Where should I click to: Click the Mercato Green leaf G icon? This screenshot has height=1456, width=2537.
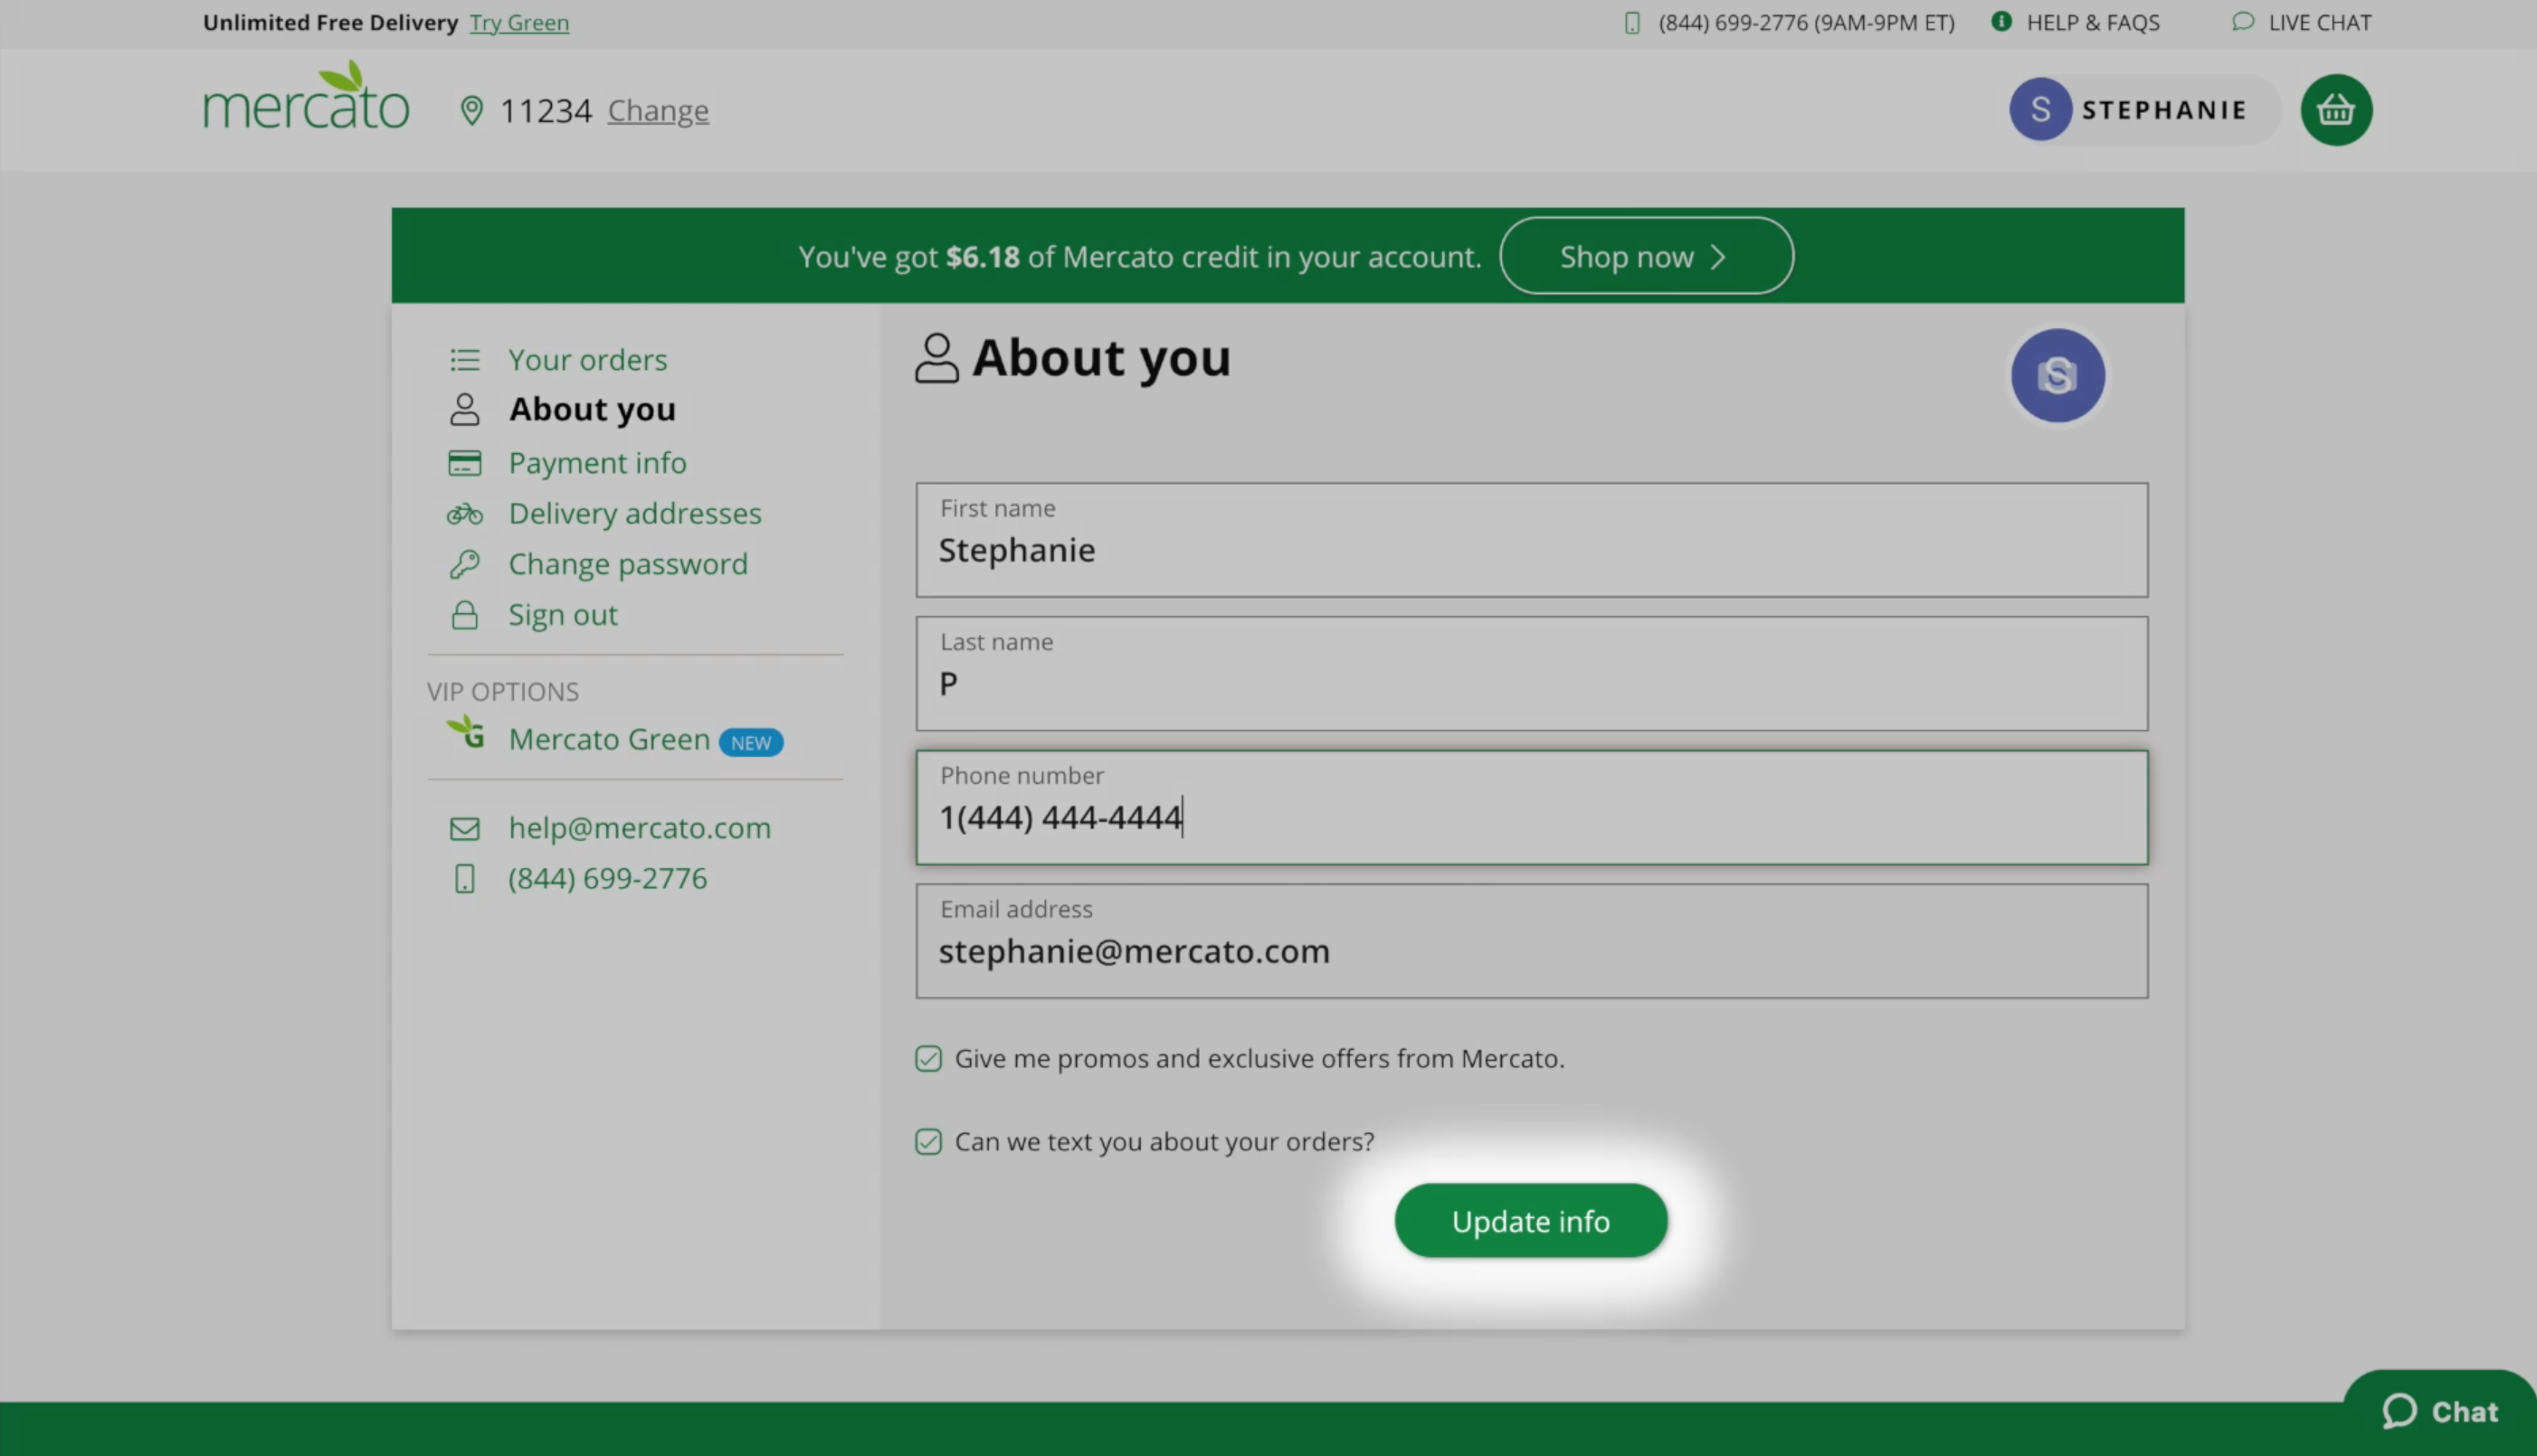pyautogui.click(x=466, y=732)
